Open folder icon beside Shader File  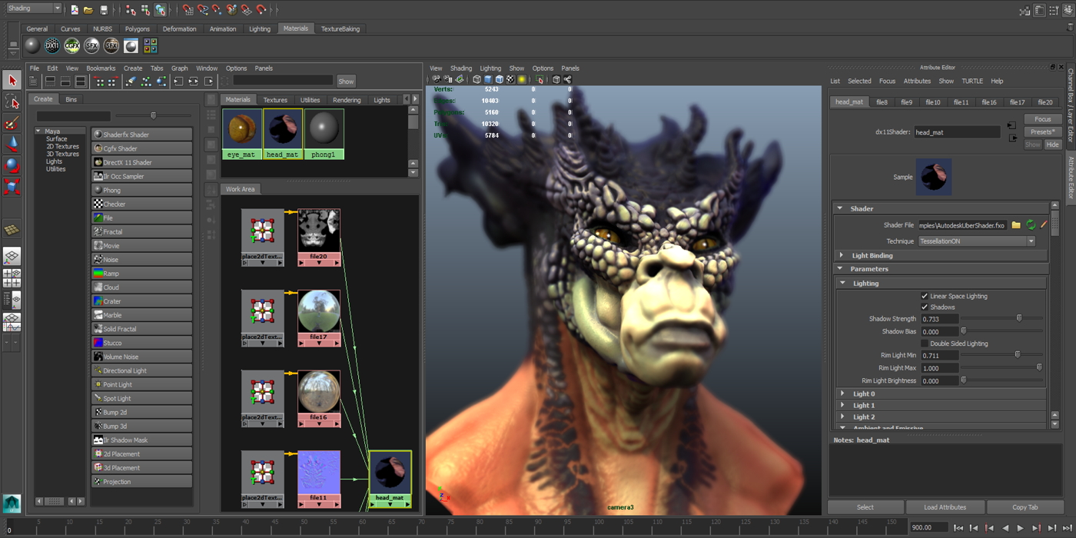pyautogui.click(x=1016, y=225)
